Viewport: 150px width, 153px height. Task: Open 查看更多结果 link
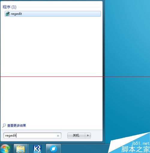pyautogui.click(x=16, y=126)
